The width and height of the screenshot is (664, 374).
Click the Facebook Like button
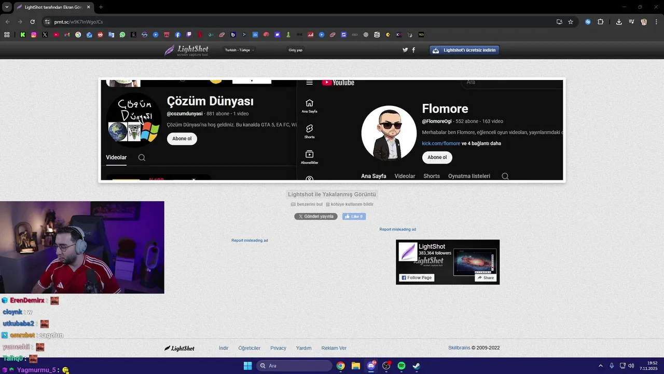click(354, 216)
